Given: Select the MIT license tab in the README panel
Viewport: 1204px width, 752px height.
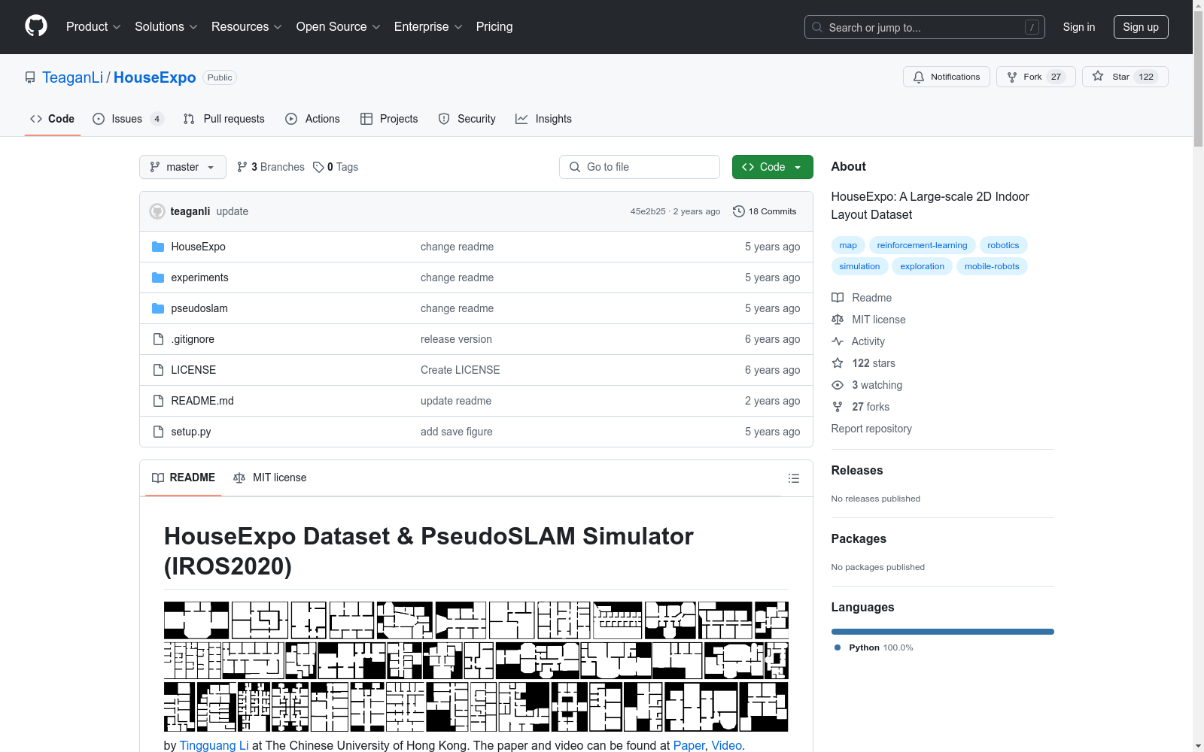Looking at the screenshot, I should point(270,478).
